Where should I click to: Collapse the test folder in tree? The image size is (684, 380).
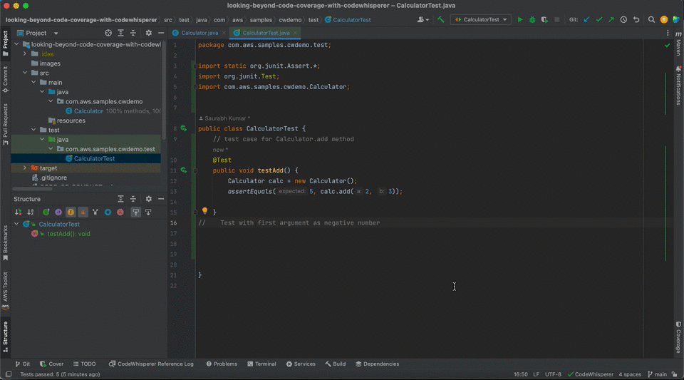pos(33,130)
